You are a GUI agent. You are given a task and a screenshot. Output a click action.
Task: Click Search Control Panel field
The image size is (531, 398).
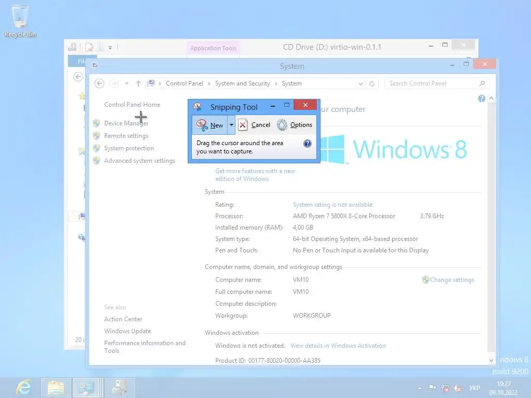(437, 83)
